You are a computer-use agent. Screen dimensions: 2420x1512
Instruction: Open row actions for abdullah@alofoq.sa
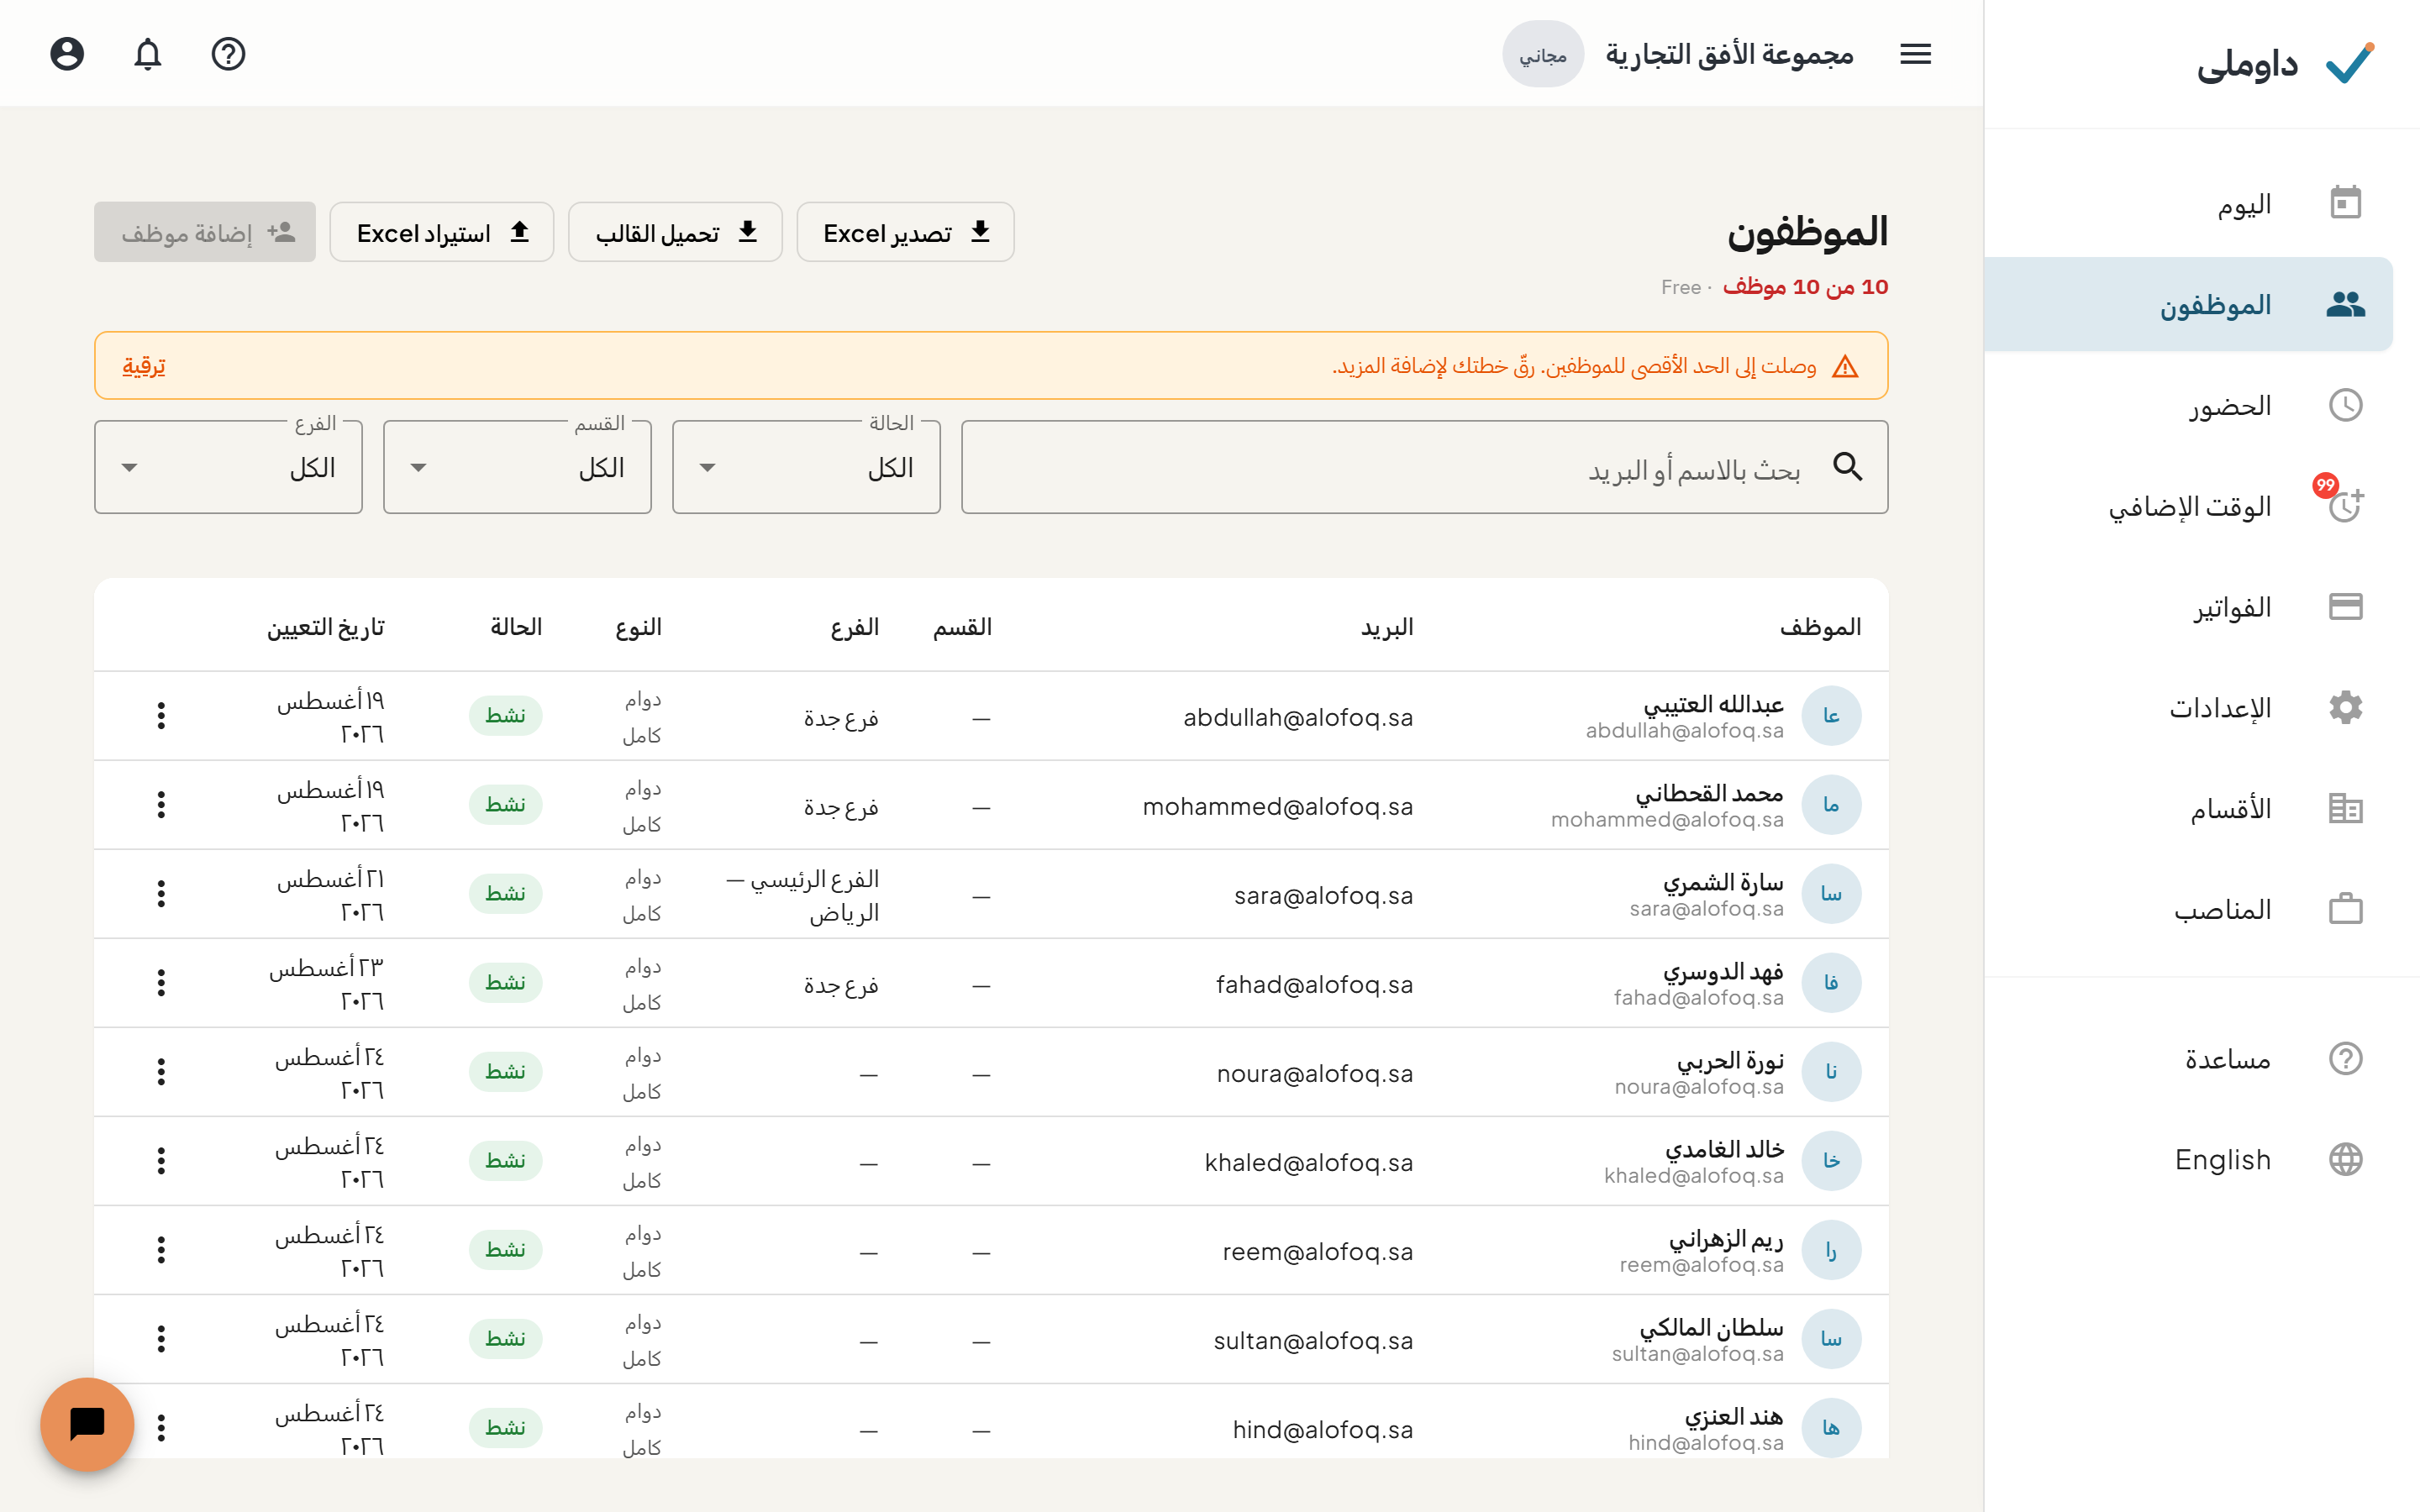161,715
